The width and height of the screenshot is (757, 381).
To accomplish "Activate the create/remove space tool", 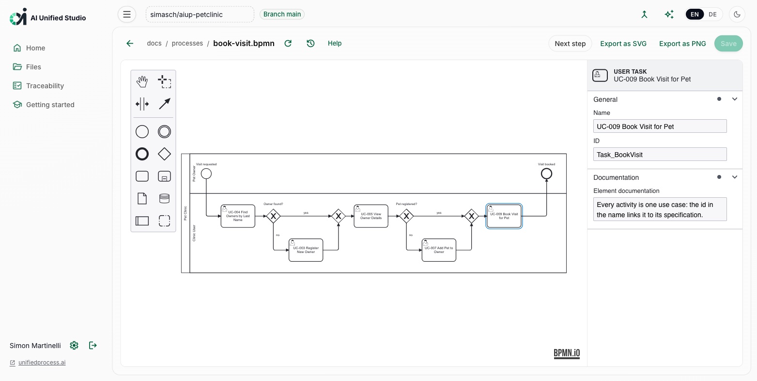I will click(x=142, y=104).
